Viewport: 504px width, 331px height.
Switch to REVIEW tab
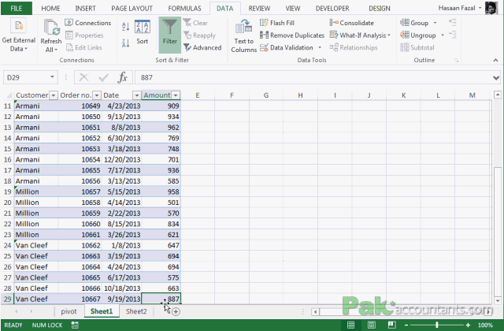tap(259, 9)
